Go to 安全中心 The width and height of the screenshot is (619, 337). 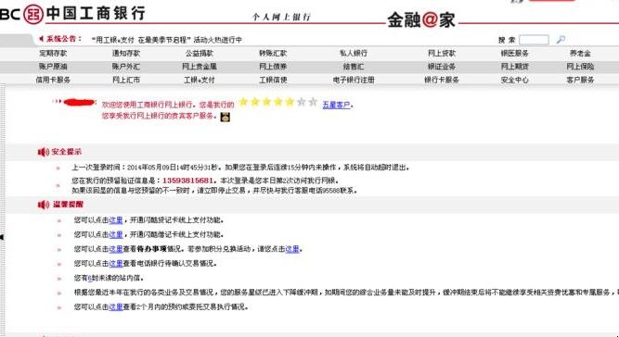[514, 80]
